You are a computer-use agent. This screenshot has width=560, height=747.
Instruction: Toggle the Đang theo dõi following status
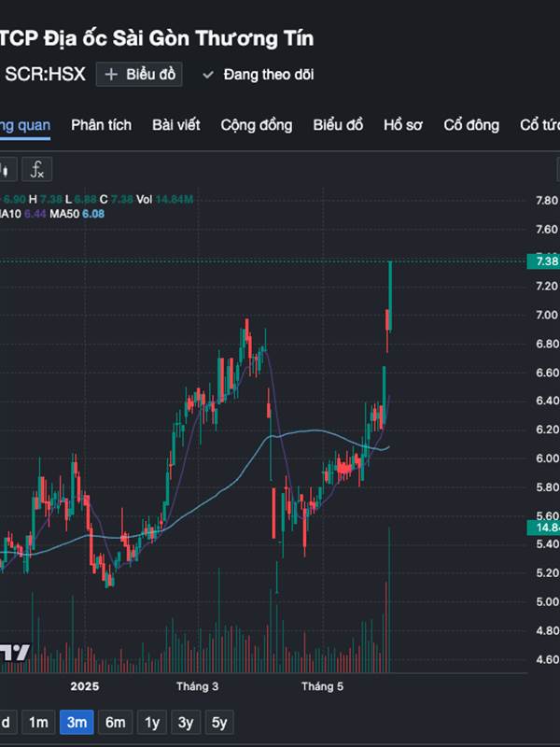pyautogui.click(x=259, y=75)
